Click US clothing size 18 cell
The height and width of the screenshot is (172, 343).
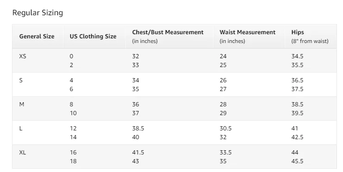73,161
